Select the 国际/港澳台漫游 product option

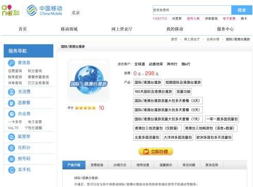(x=148, y=82)
